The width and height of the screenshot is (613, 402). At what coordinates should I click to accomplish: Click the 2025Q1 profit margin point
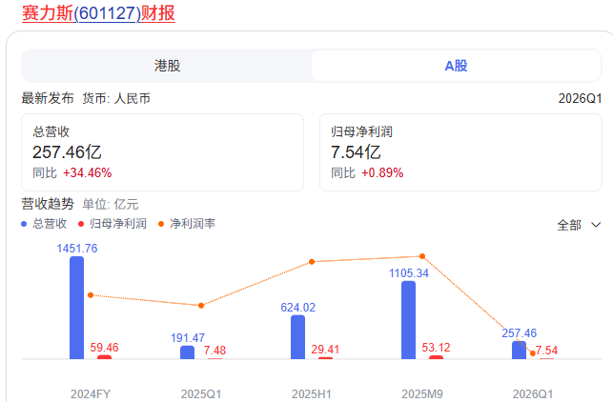(x=201, y=306)
